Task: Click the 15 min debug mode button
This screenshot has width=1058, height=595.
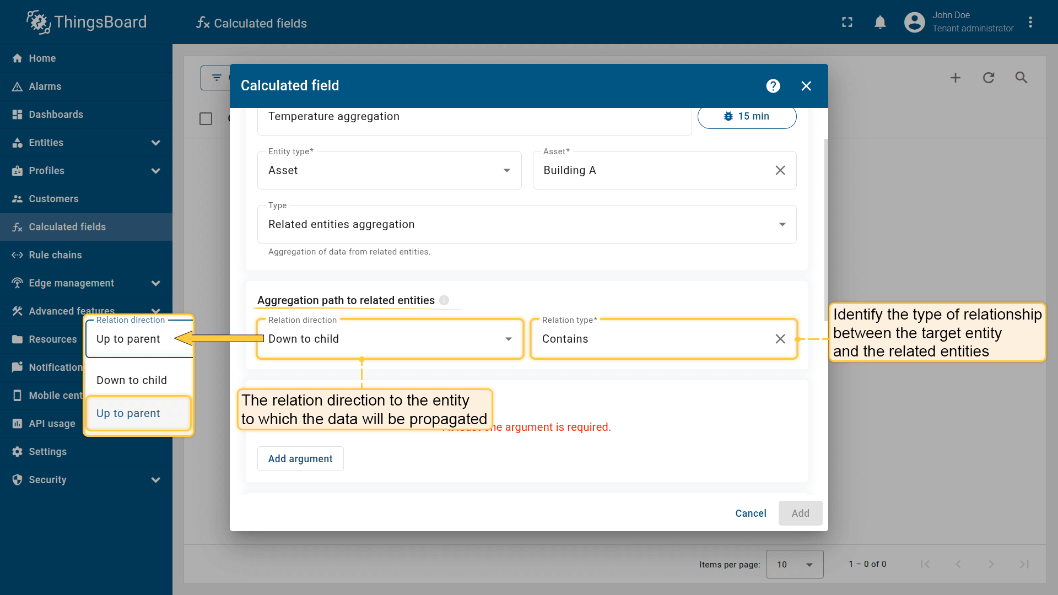Action: (747, 116)
